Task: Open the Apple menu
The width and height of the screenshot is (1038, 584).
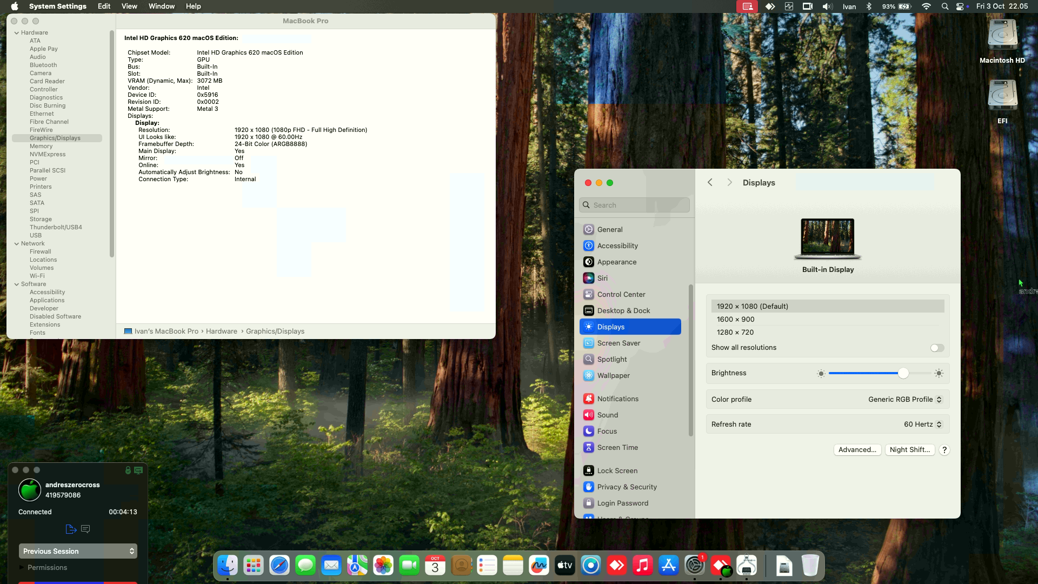Action: (15, 6)
